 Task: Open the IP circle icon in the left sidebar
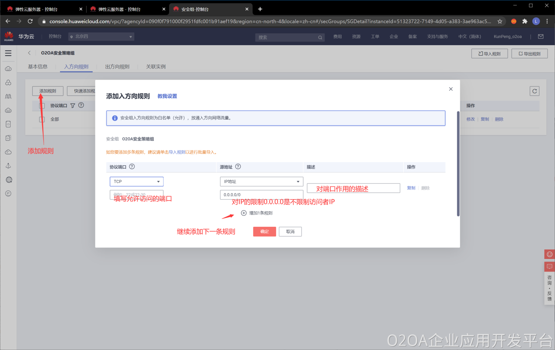pyautogui.click(x=9, y=193)
